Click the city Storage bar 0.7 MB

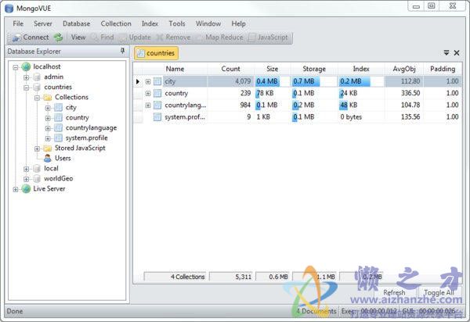(305, 81)
